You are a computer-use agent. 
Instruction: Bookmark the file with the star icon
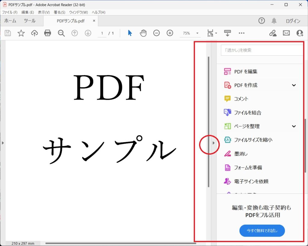(21, 33)
